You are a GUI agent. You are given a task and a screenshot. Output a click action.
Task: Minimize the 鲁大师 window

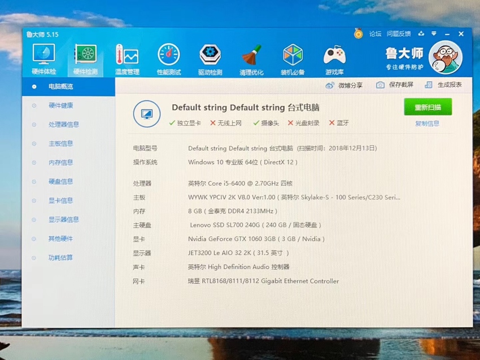coord(447,34)
